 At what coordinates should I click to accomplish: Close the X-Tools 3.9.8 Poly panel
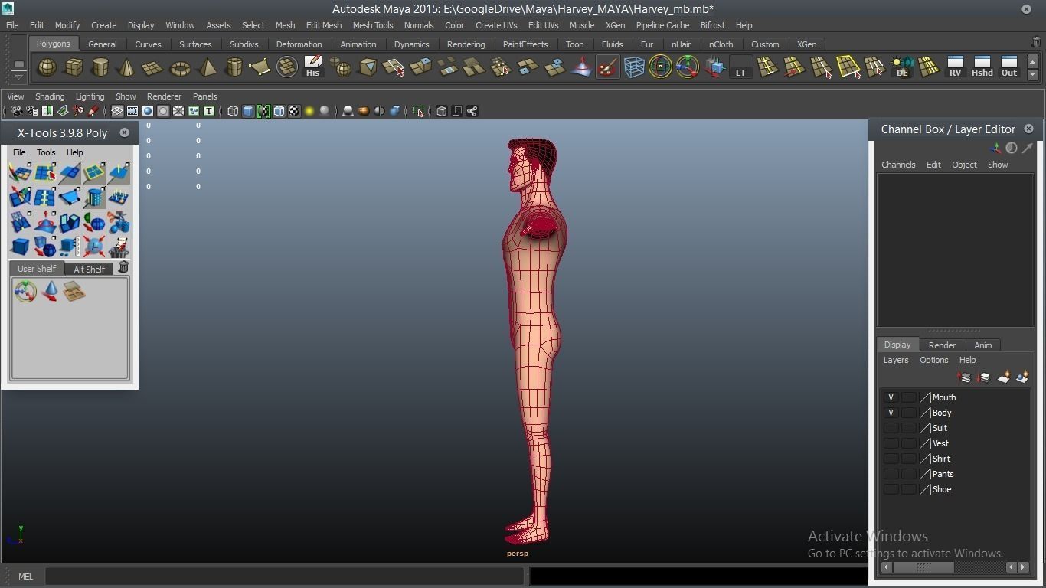coord(124,132)
